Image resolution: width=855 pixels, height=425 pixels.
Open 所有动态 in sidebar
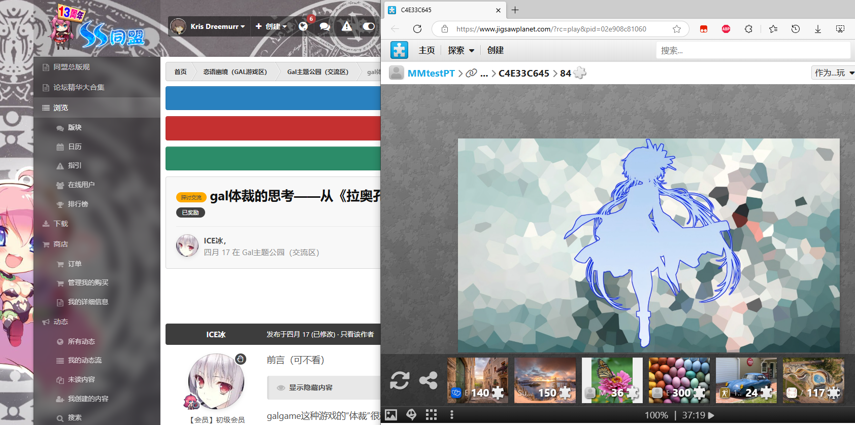81,341
